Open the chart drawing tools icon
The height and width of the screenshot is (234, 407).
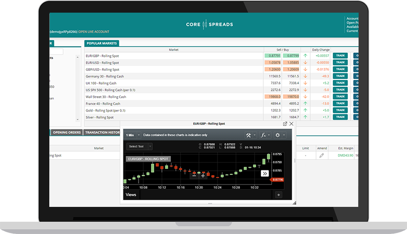point(248,135)
